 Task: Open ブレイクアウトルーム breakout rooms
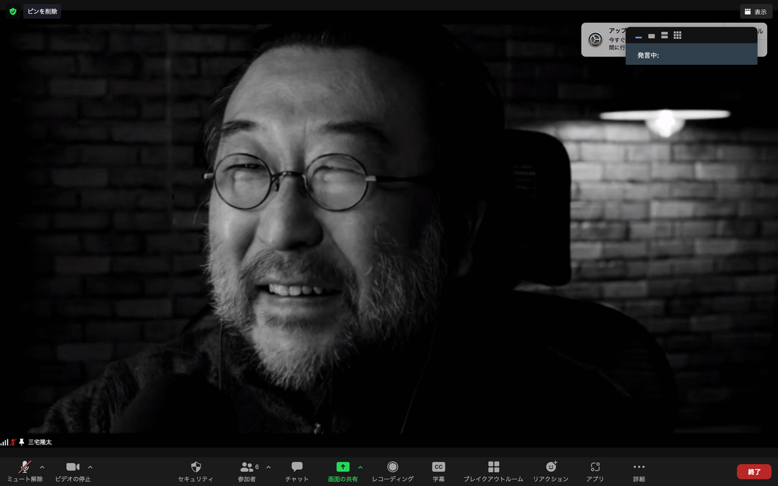click(493, 471)
